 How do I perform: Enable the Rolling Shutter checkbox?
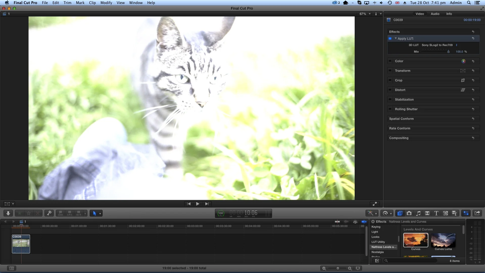[390, 109]
